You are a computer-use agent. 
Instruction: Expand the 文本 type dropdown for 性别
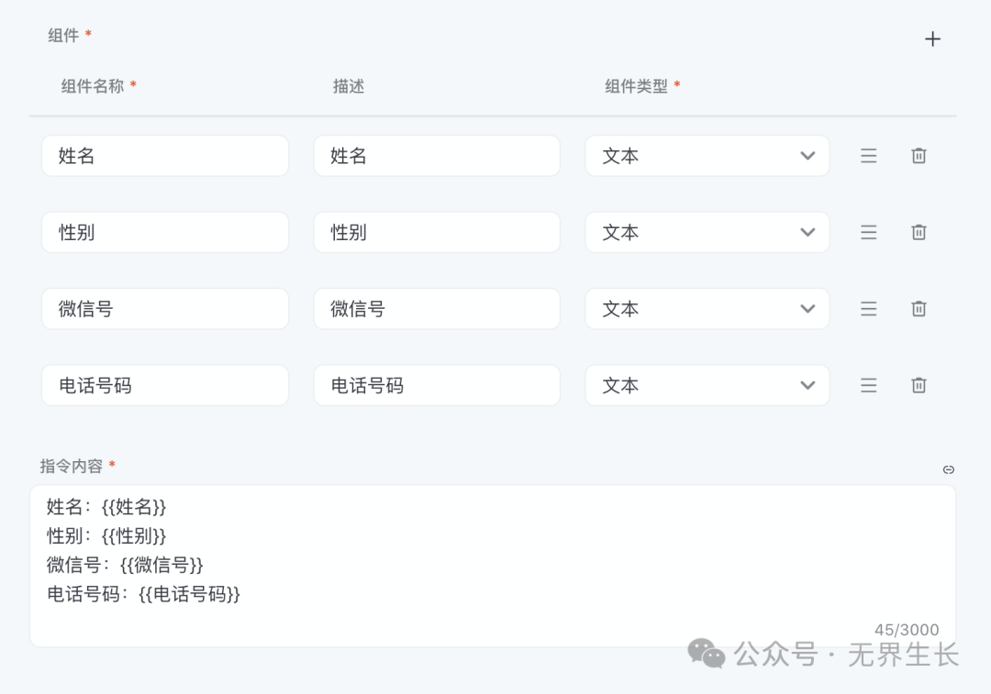(707, 232)
